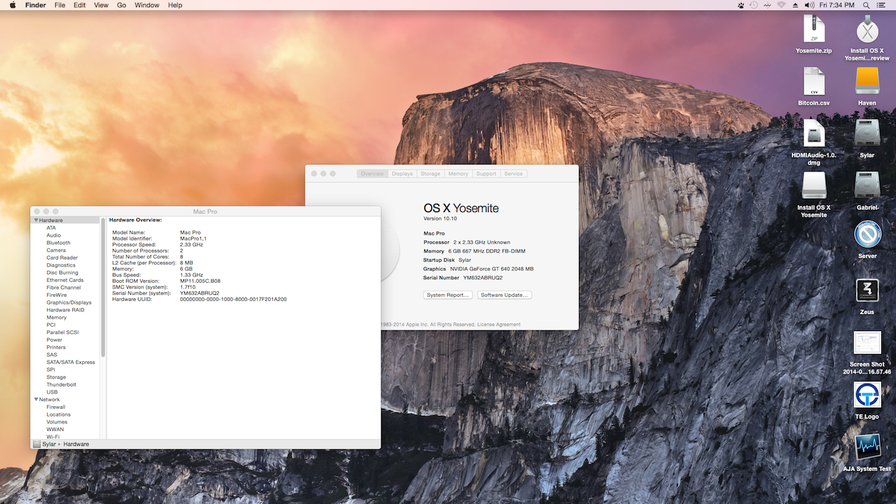This screenshot has width=896, height=504.
Task: Open the volume control in menu bar
Action: click(809, 5)
